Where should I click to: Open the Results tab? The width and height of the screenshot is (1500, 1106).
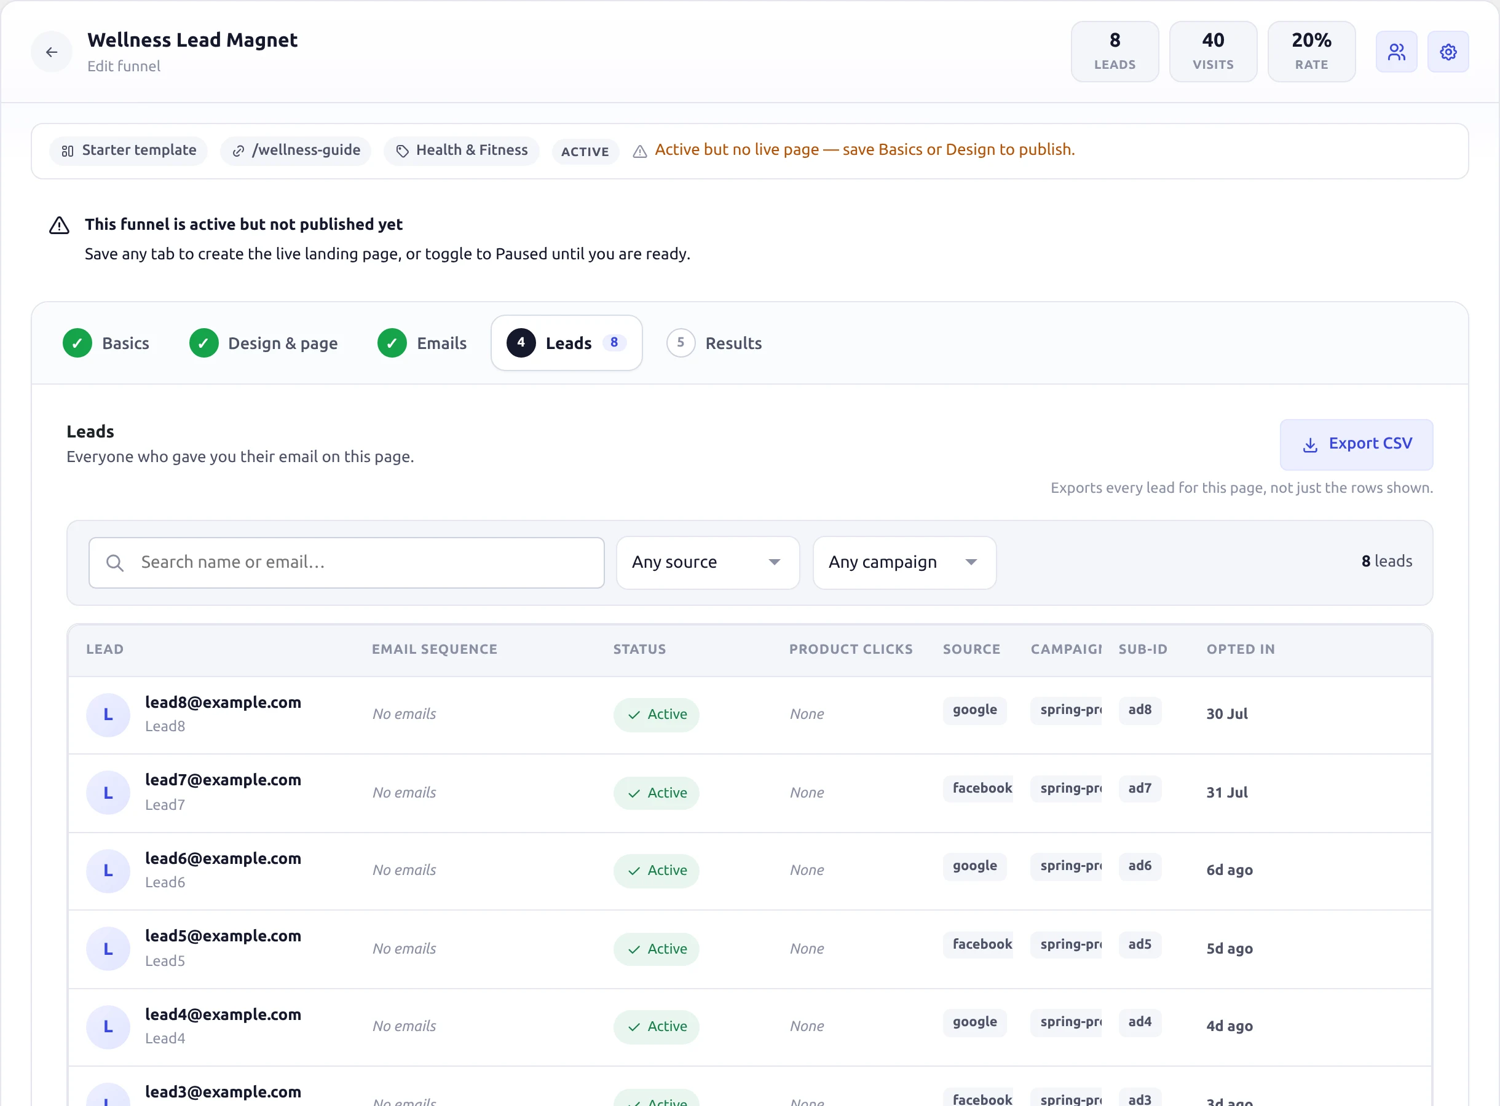tap(715, 343)
